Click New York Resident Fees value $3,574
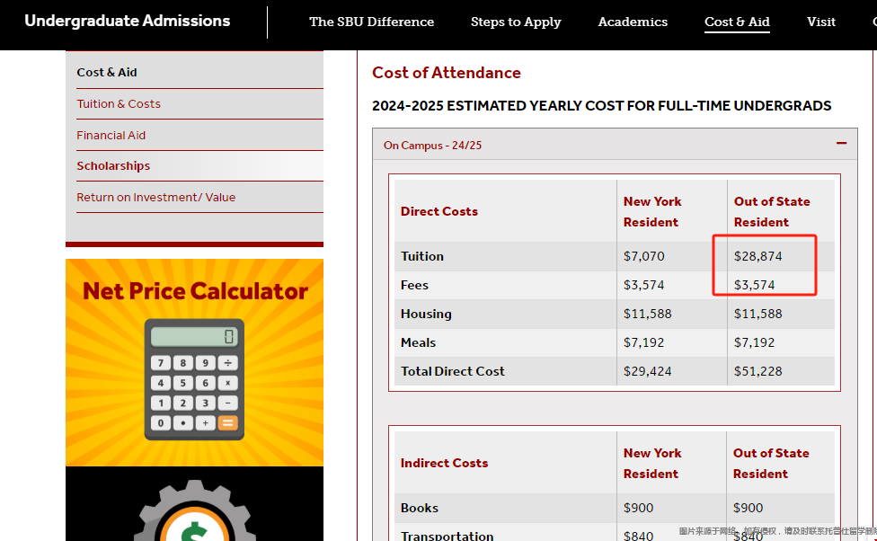This screenshot has width=877, height=541. click(x=643, y=285)
